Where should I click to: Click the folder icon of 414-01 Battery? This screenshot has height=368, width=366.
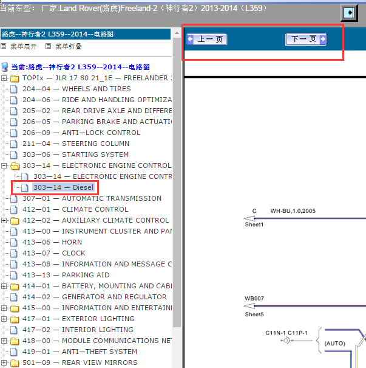(x=15, y=286)
